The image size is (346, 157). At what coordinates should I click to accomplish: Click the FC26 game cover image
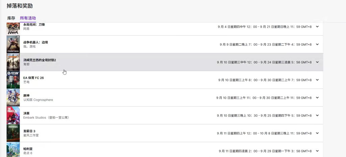click(x=13, y=80)
